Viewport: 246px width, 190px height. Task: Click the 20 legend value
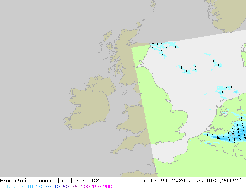pyautogui.click(x=39, y=187)
